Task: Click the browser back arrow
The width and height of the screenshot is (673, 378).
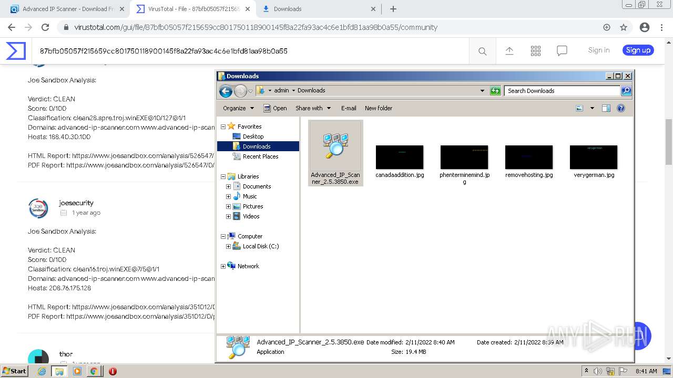Action: [x=12, y=27]
